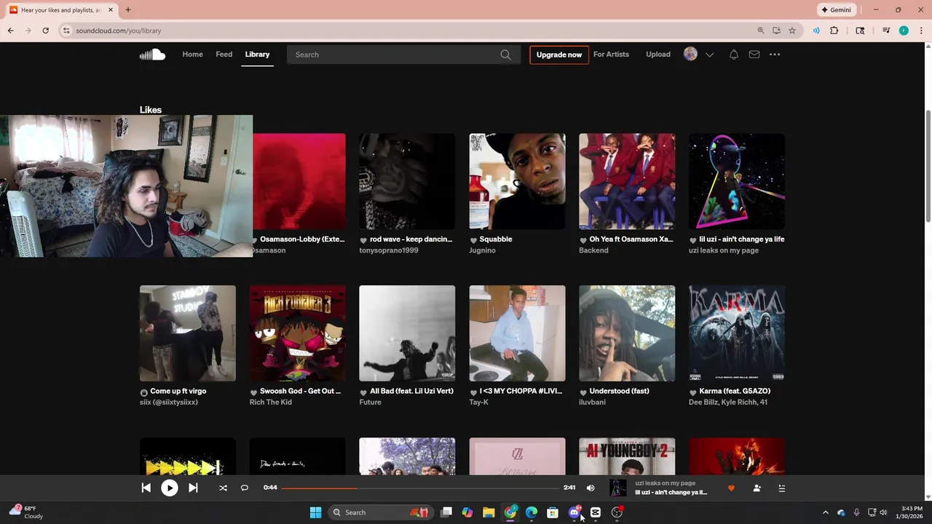
Task: Open the lil uzi ain't change ya life artwork
Action: (x=737, y=181)
